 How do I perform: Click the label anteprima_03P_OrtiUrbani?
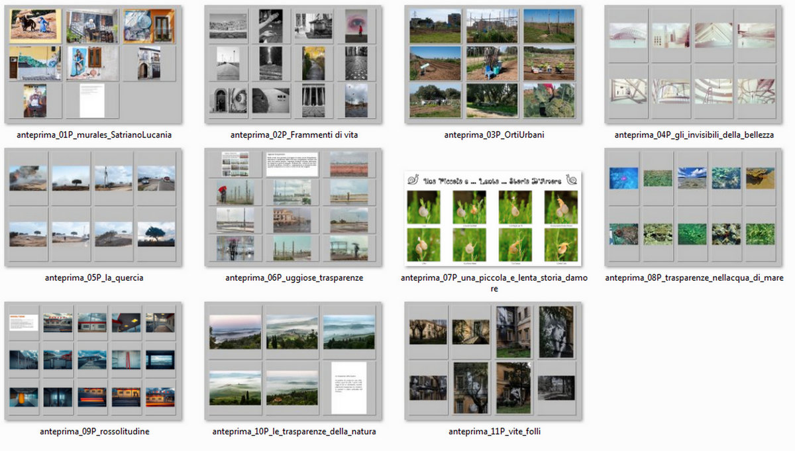coord(493,135)
